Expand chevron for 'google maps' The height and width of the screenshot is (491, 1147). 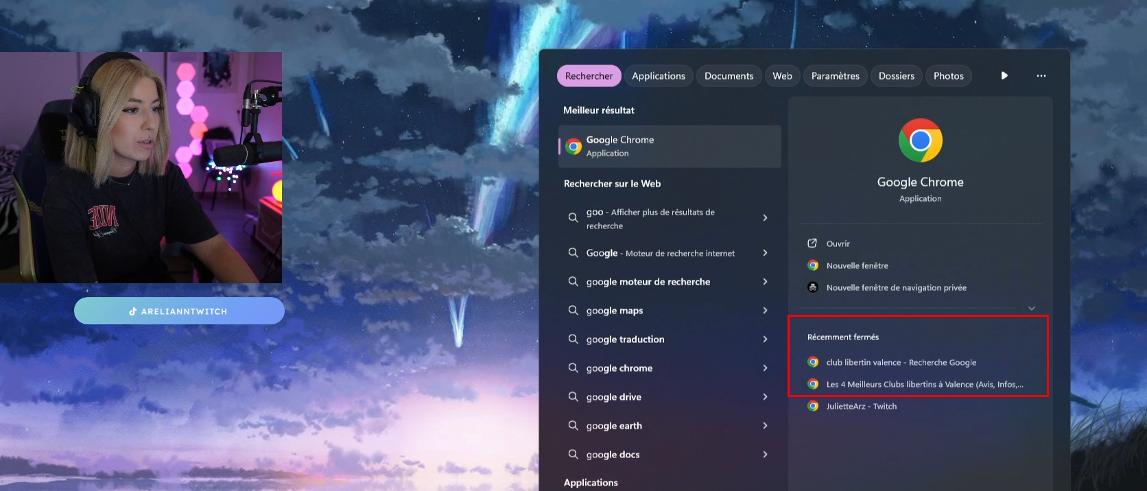click(x=765, y=311)
